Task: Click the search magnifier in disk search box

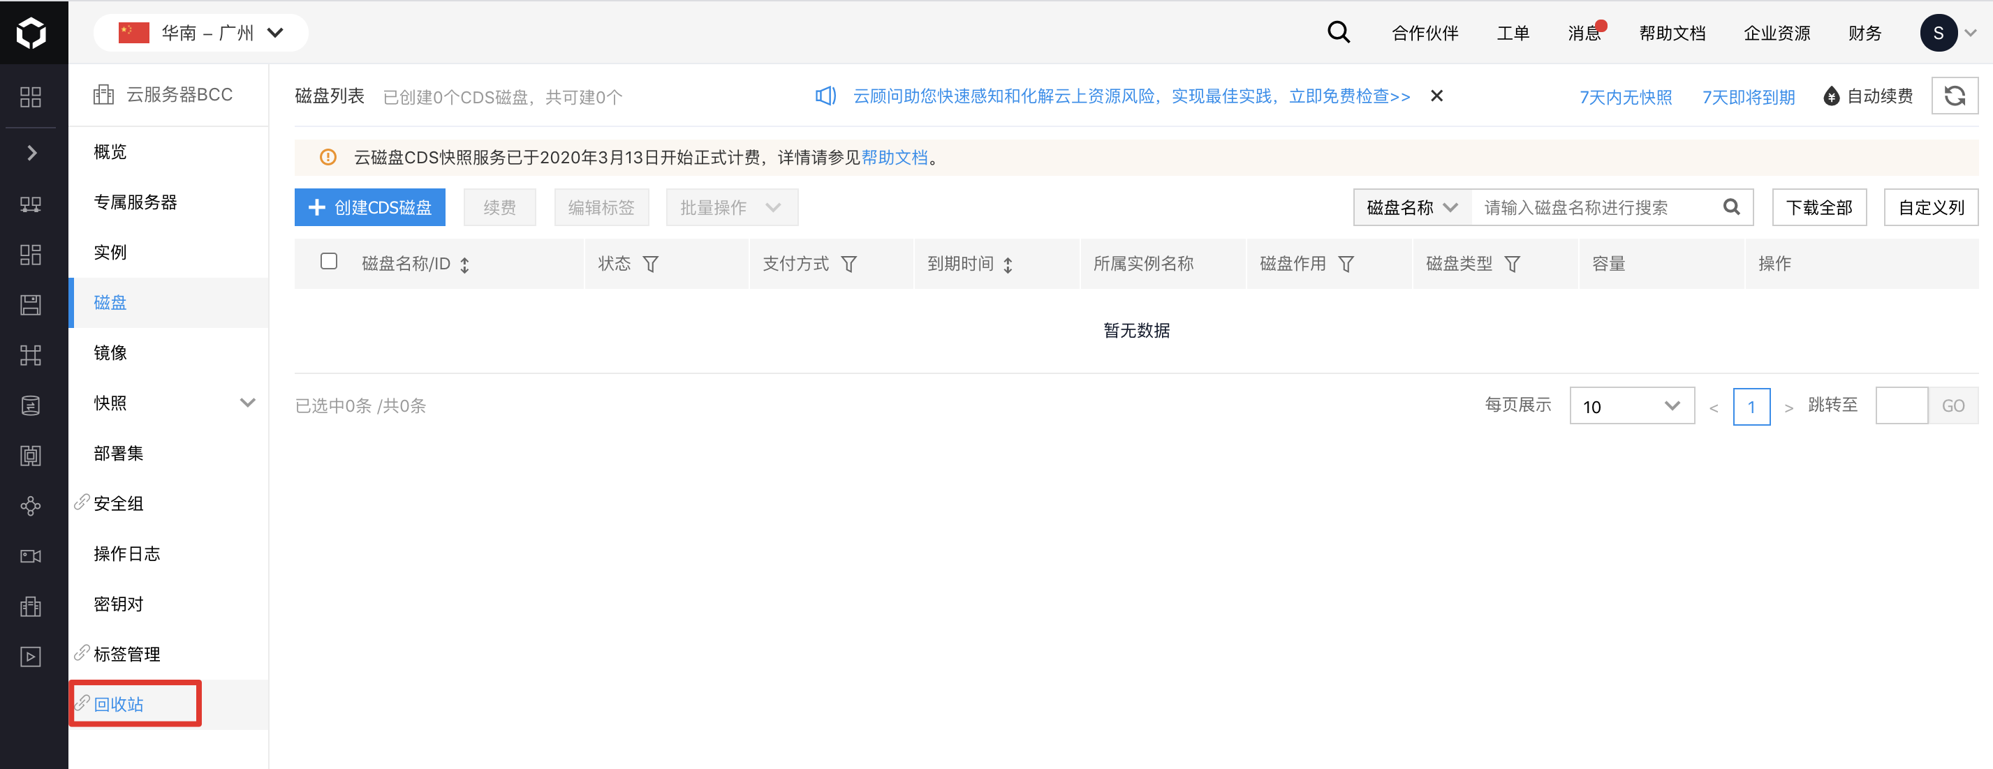Action: click(x=1732, y=207)
